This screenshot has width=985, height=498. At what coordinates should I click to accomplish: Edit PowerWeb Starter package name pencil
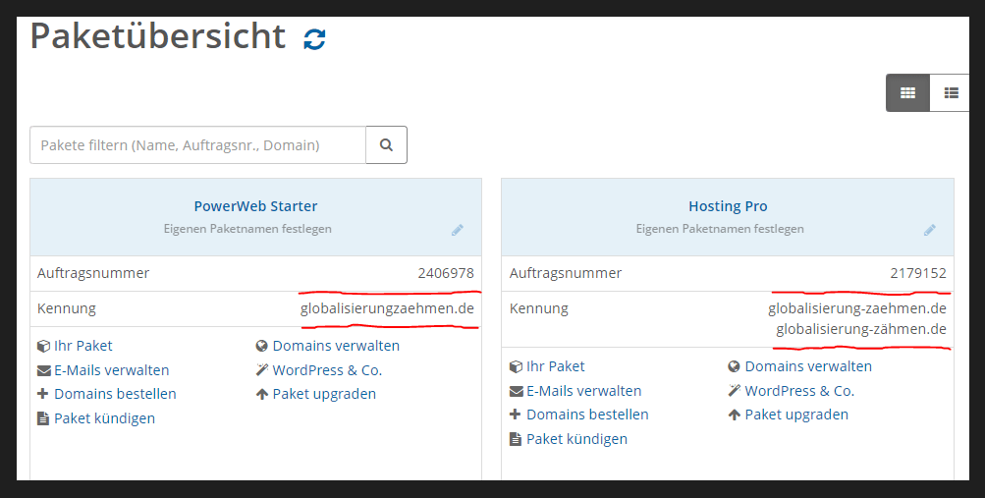click(458, 230)
